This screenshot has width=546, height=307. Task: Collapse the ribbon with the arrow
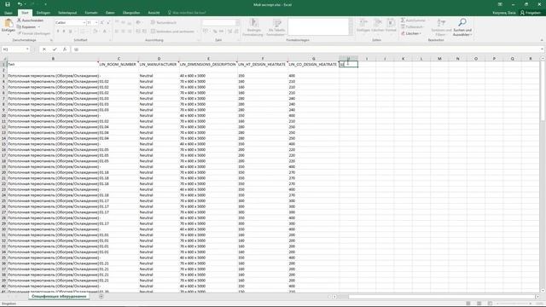(x=542, y=40)
